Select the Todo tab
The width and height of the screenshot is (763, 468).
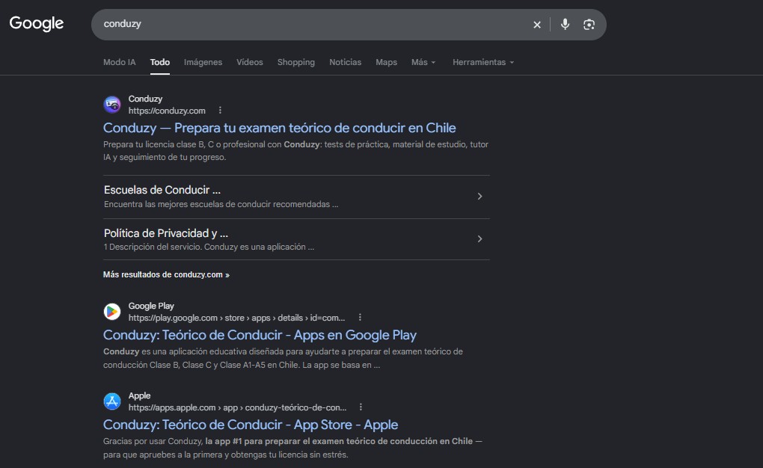pyautogui.click(x=159, y=62)
